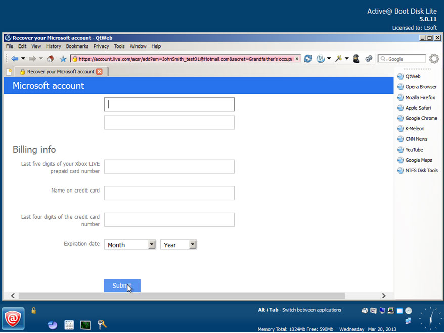Open a new tab with the page icon
This screenshot has width=444, height=333.
coord(9,72)
